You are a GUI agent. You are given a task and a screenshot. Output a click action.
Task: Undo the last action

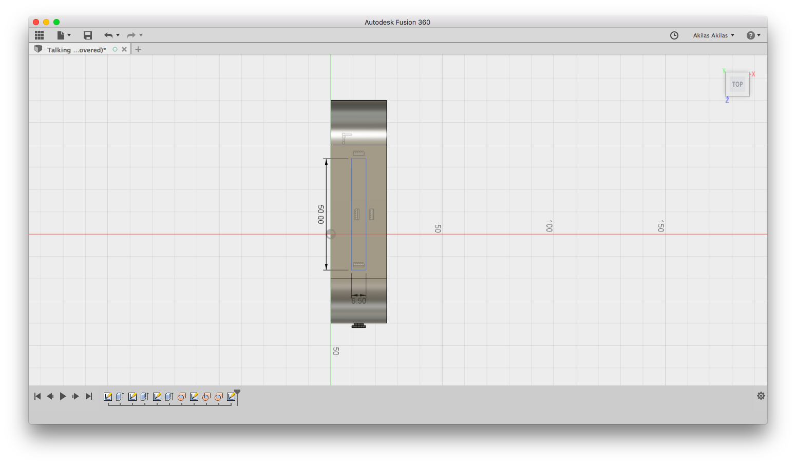pos(108,35)
